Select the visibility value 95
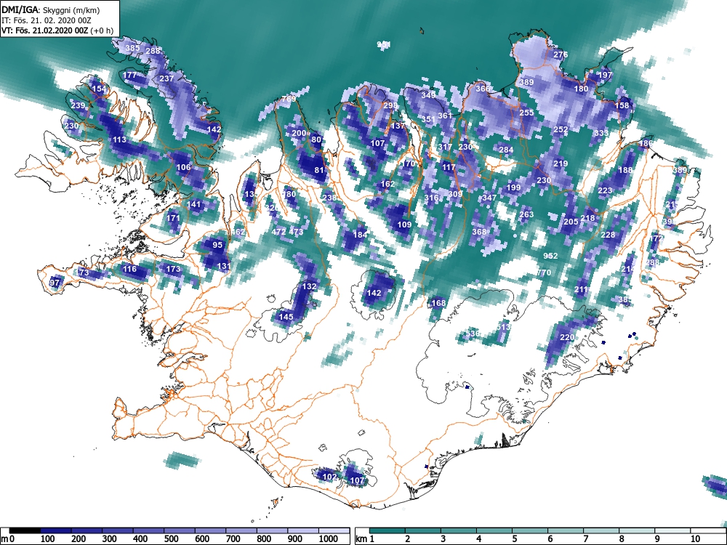Viewport: 727px width, 545px height. [x=217, y=245]
